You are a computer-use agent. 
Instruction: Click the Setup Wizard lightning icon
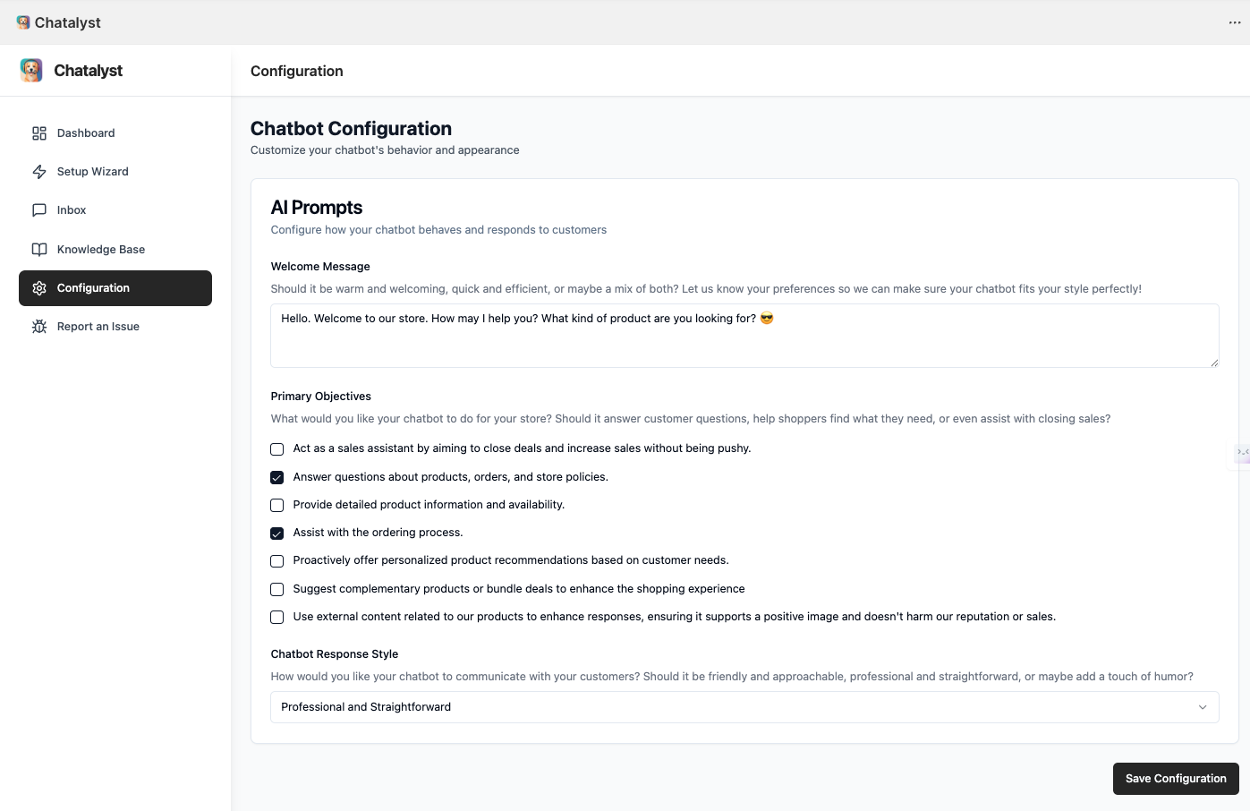pos(39,172)
